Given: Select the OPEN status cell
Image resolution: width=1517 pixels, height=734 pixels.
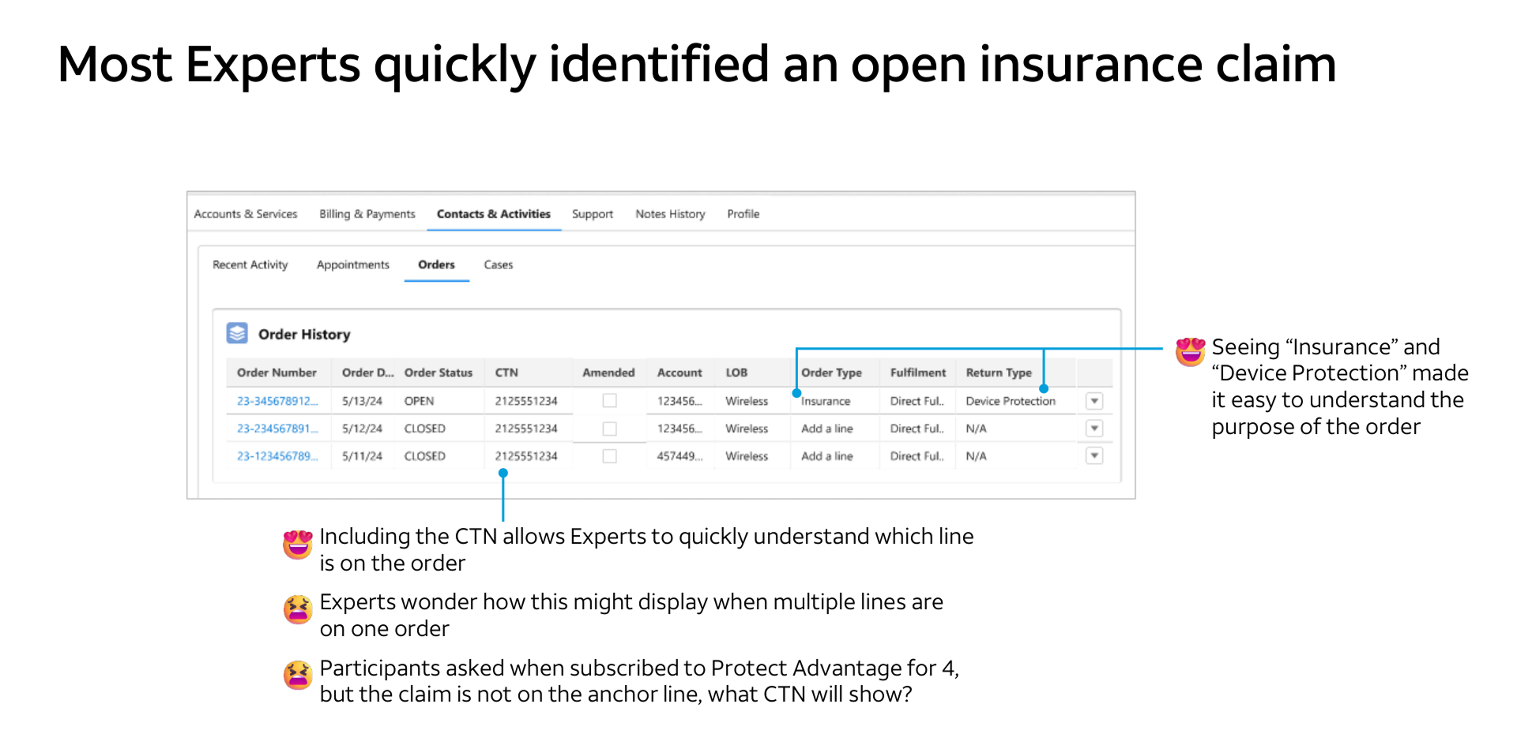Looking at the screenshot, I should pos(420,401).
